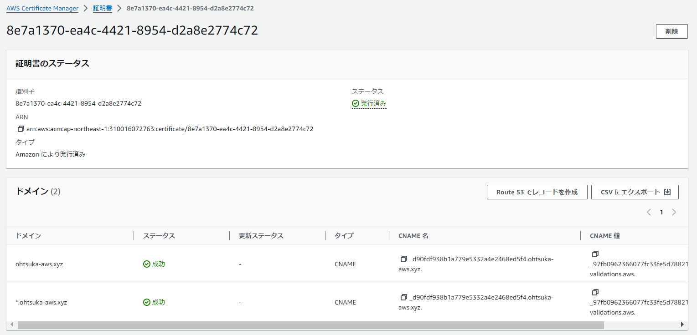Screen dimensions: 697x335
Task: Copy CNAME value for *.ohtsuka-aws.xyz row
Action: point(595,292)
